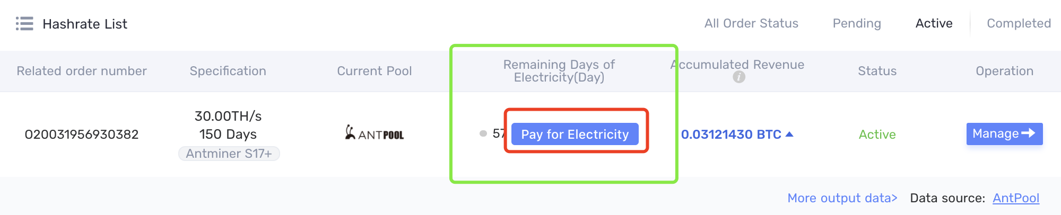Image resolution: width=1061 pixels, height=215 pixels.
Task: Click the Accumulated Revenue column header
Action: tap(737, 65)
